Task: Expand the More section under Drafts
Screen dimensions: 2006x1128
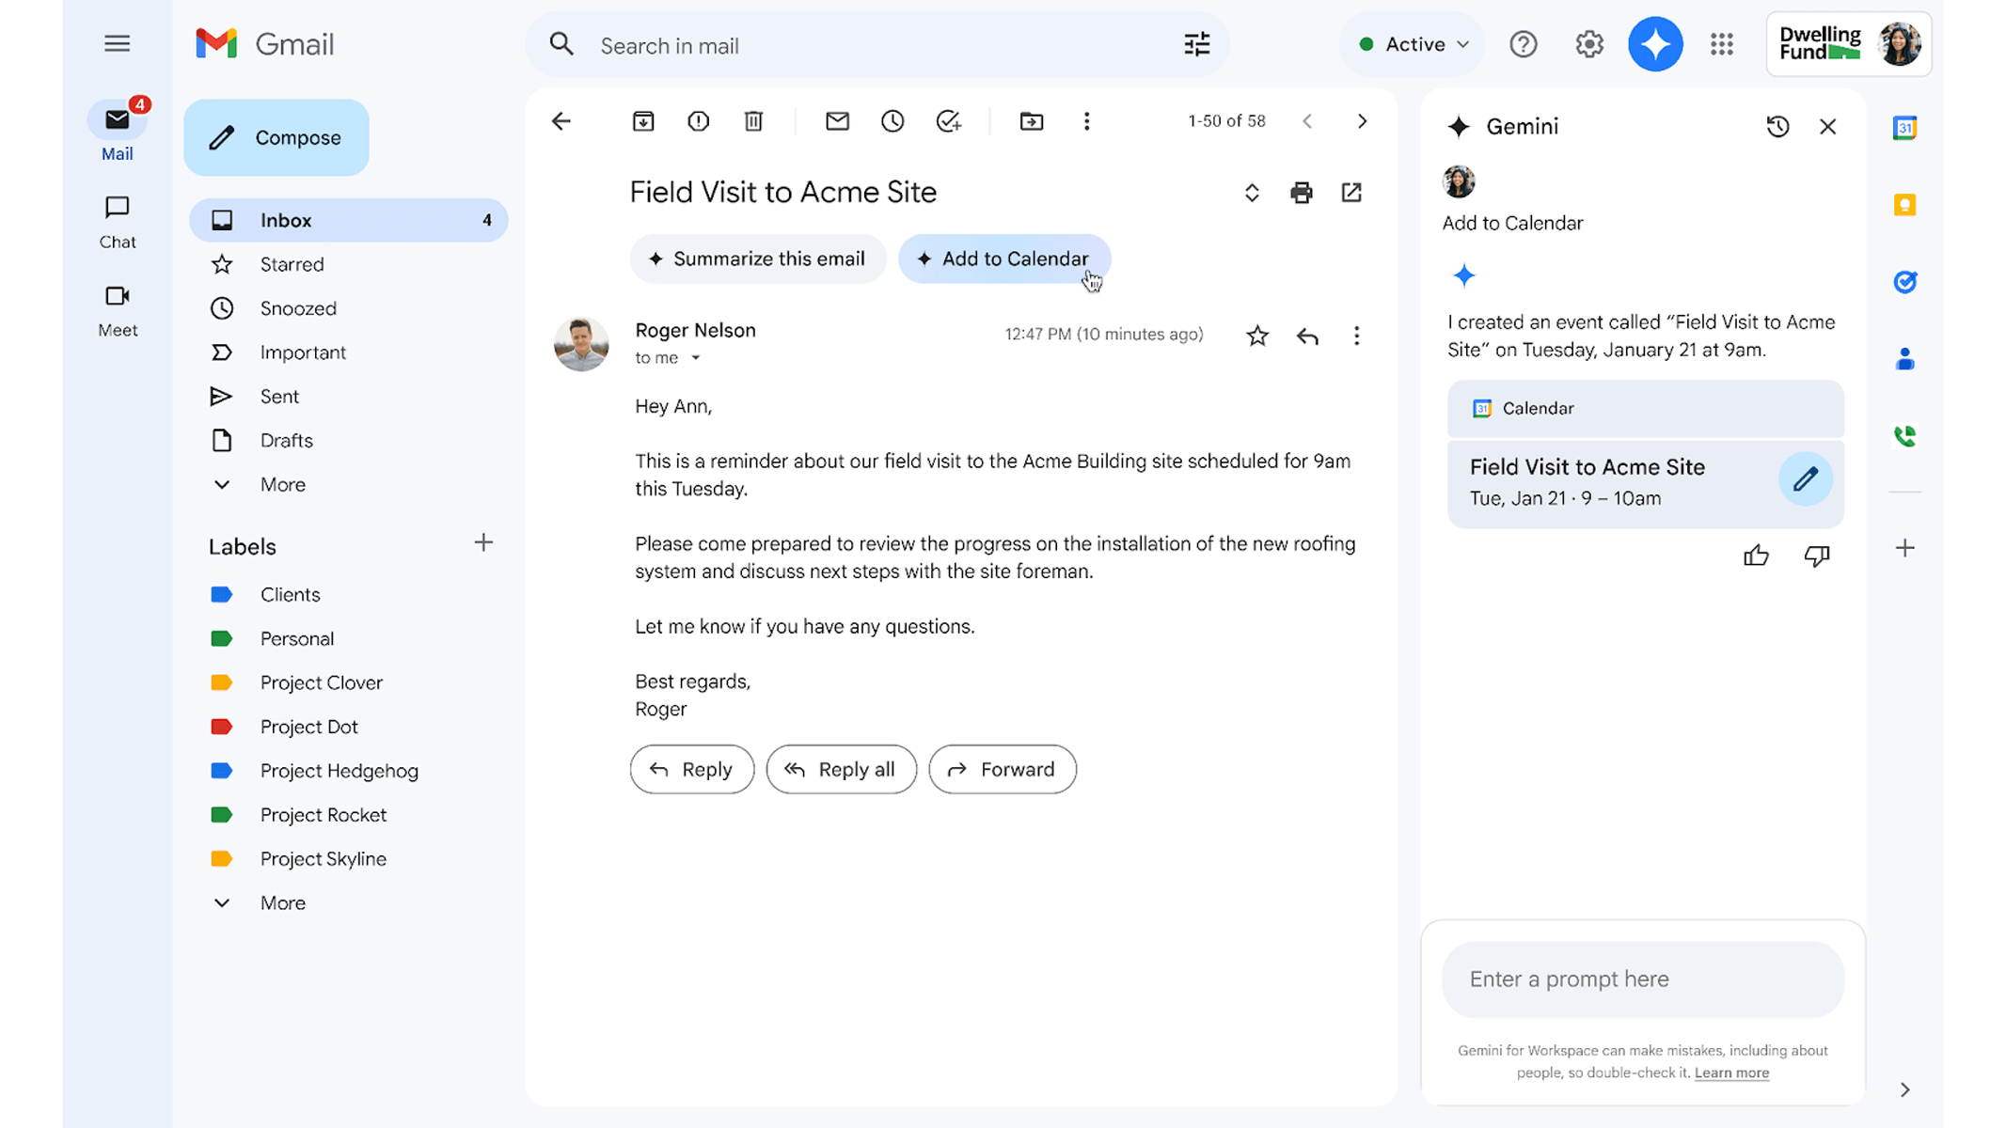Action: pyautogui.click(x=282, y=484)
